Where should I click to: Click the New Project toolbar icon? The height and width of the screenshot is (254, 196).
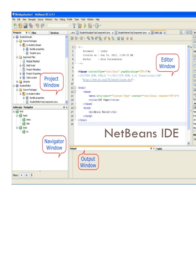[x=20, y=26]
